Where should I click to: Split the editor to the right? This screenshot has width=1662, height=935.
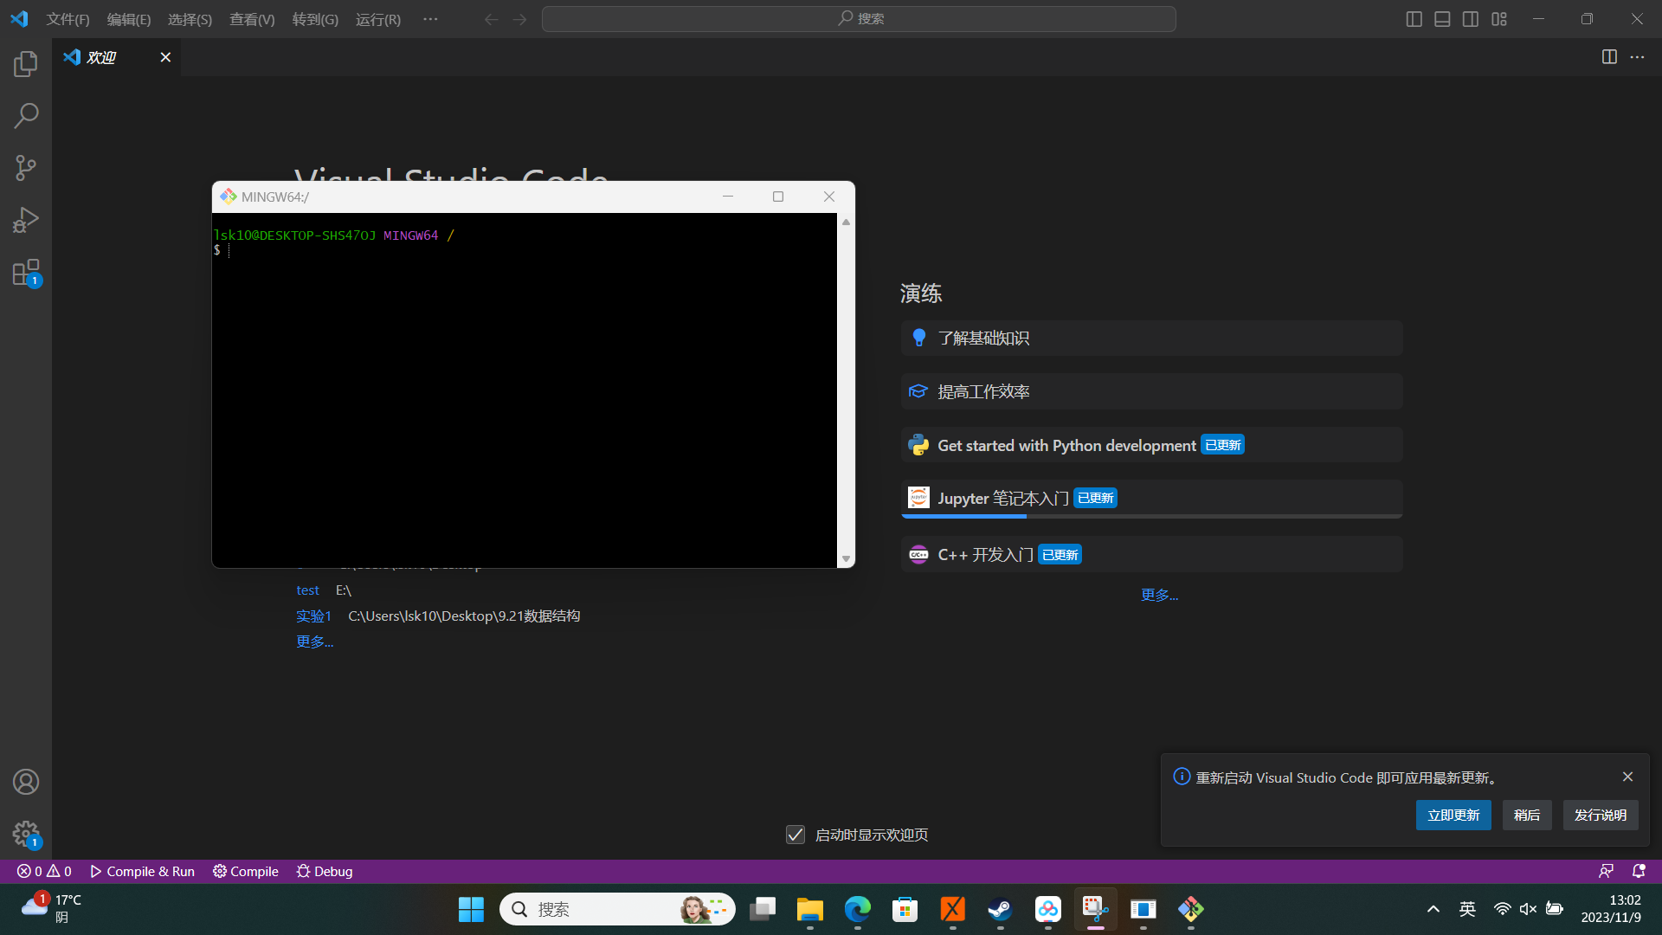tap(1609, 57)
